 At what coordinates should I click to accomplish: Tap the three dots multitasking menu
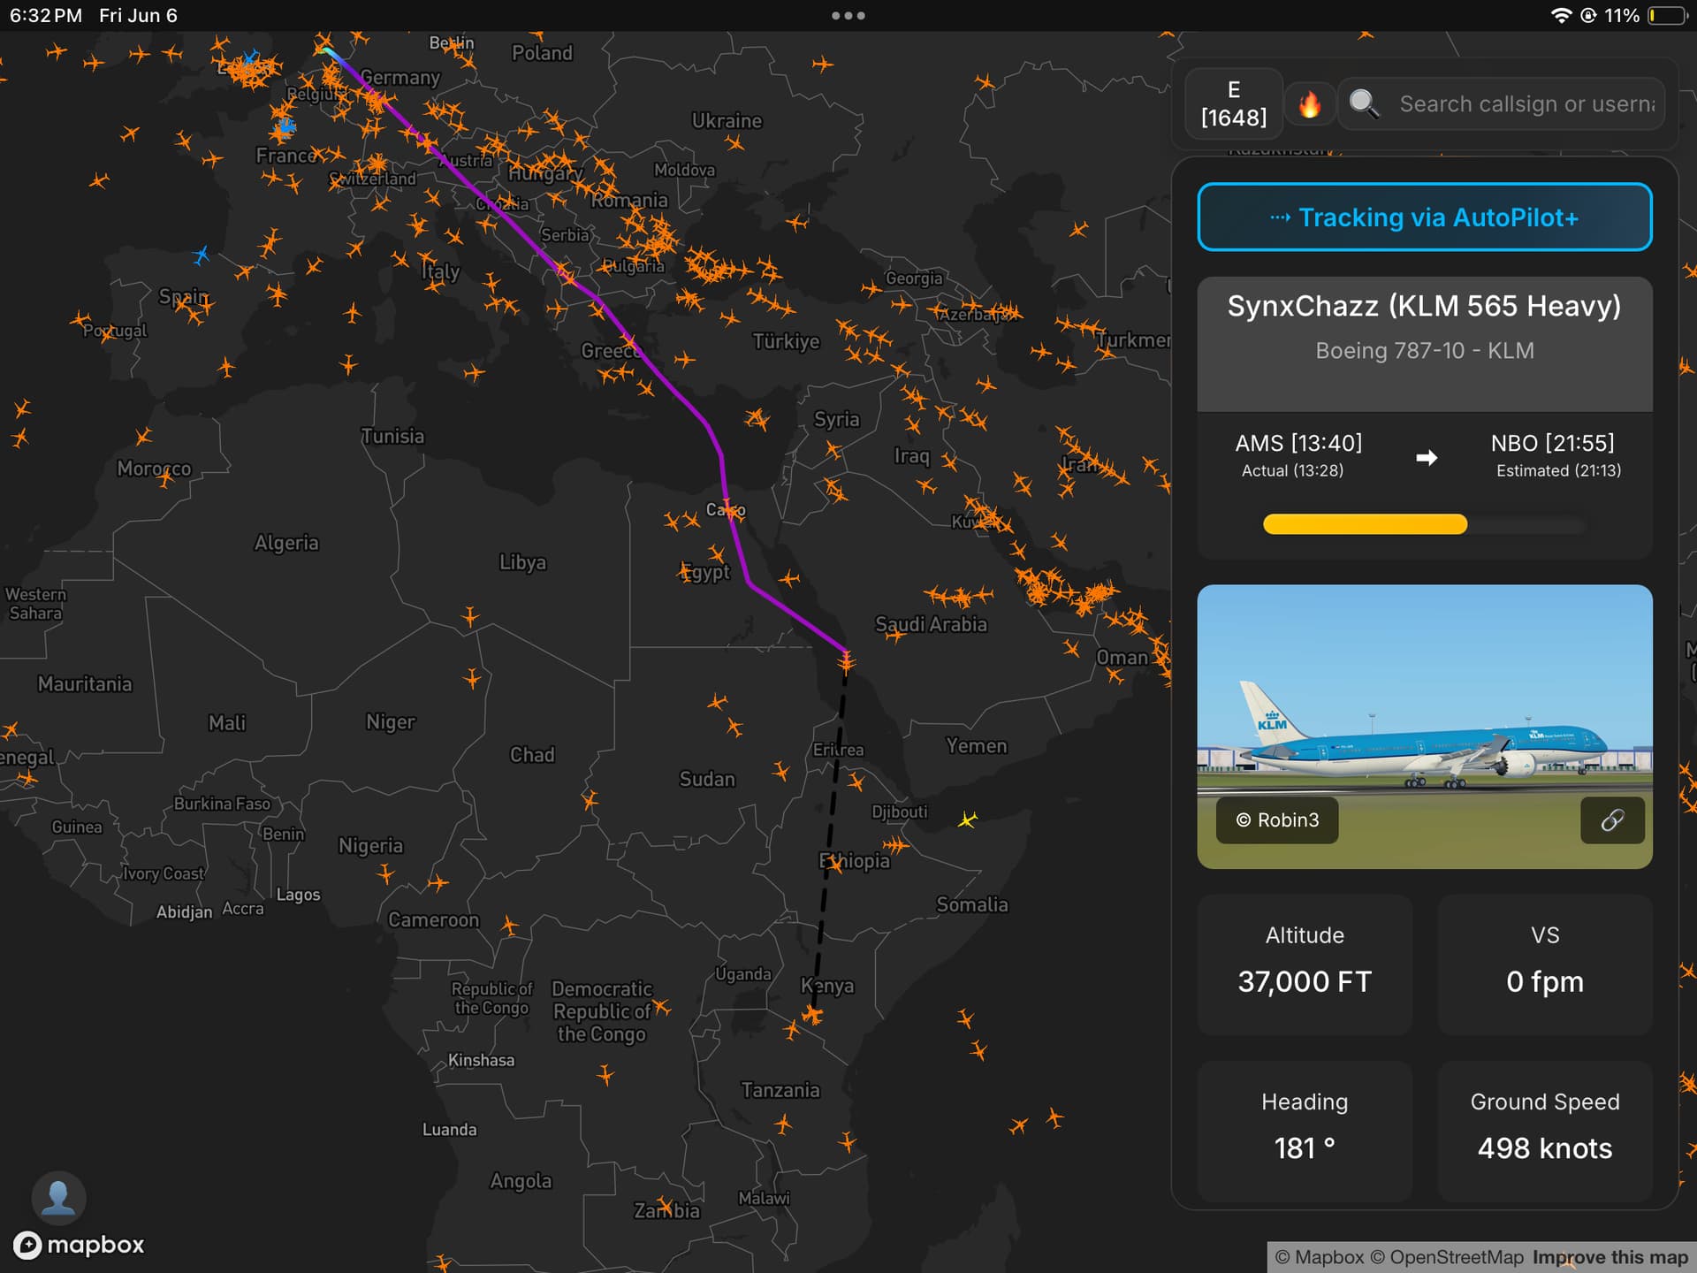coord(848,16)
